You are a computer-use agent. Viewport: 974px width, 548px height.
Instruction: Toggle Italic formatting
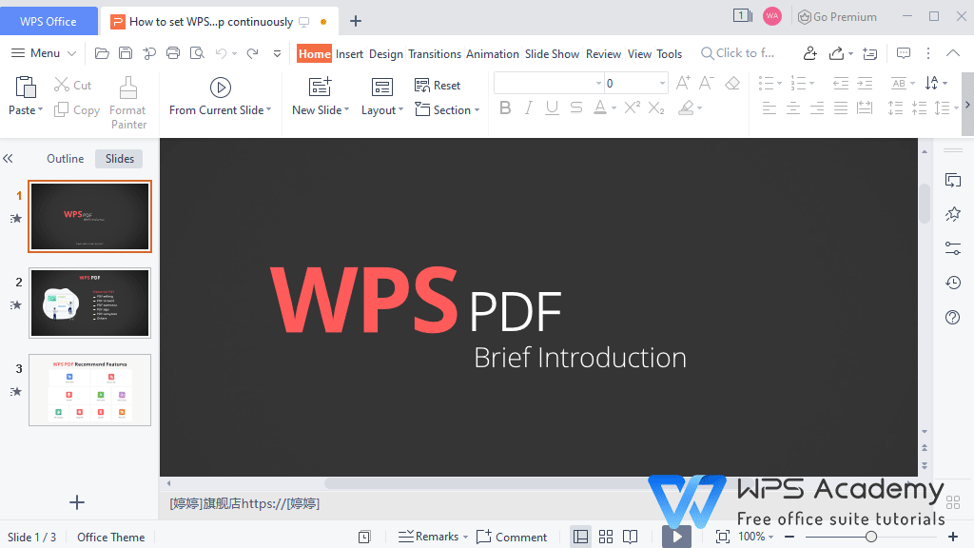coord(528,108)
